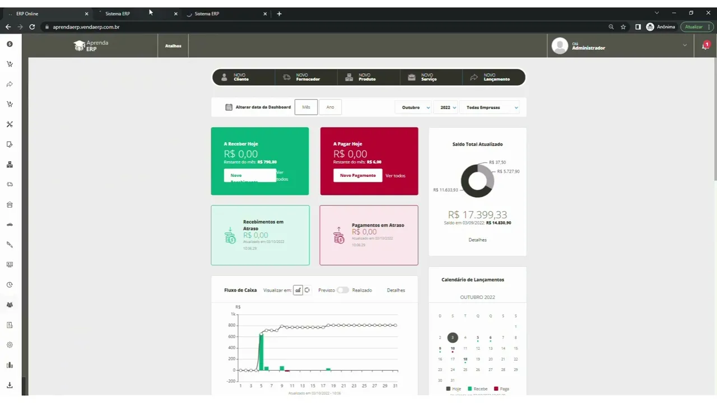Screen dimensions: 717x403
Task: Open the Chrome tab search chevron
Action: (x=657, y=13)
